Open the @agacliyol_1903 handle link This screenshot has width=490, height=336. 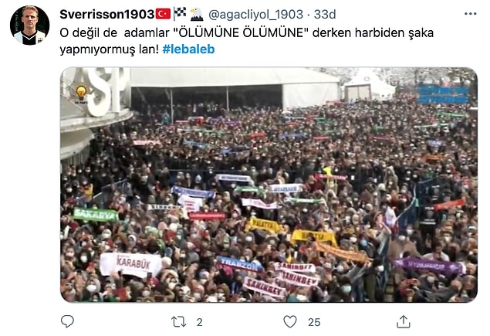point(255,15)
